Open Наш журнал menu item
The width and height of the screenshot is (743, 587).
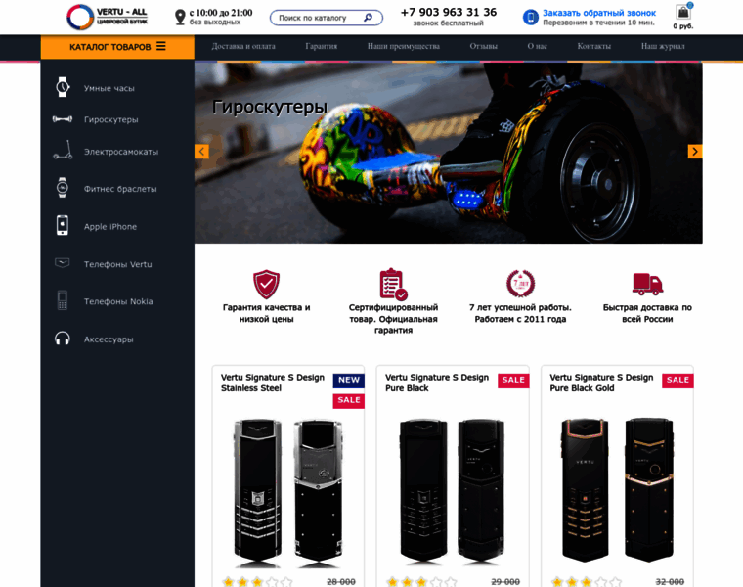point(663,46)
